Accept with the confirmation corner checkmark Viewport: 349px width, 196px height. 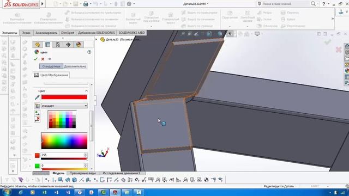(327, 42)
